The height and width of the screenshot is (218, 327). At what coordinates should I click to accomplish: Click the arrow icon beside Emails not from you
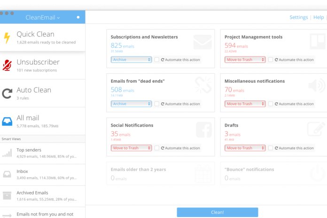tap(7, 215)
